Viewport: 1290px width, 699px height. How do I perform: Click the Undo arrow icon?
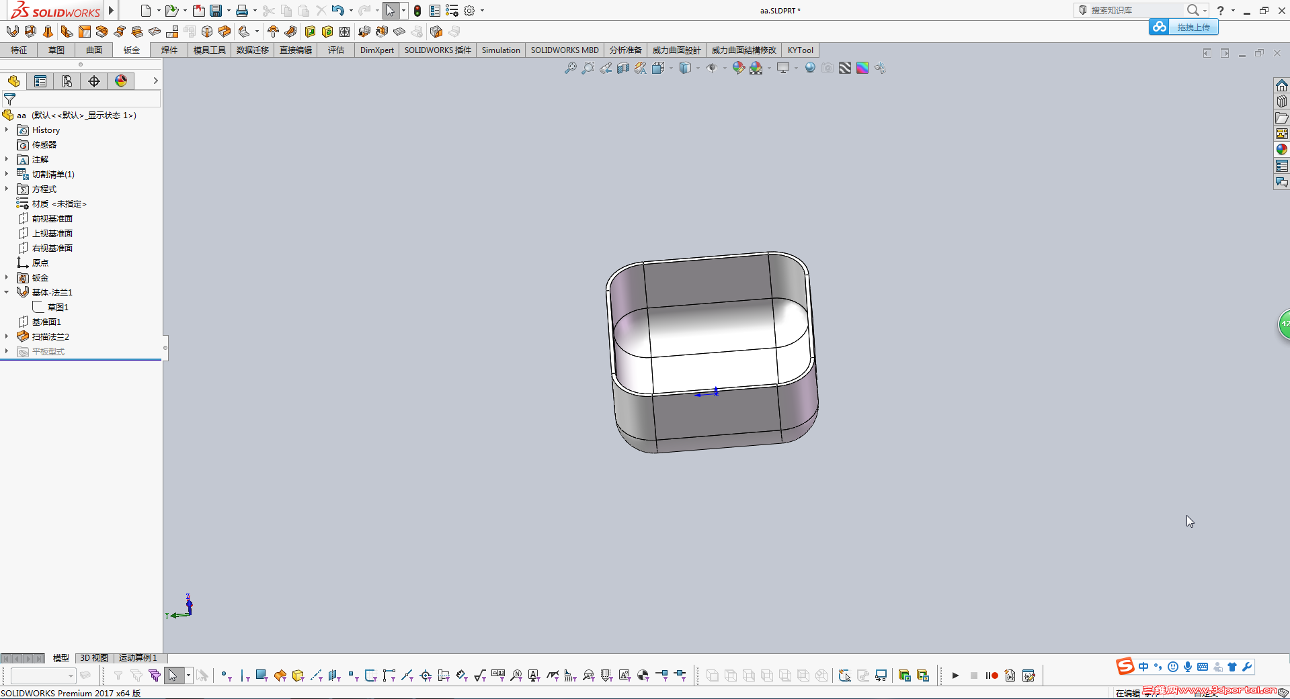click(x=337, y=10)
